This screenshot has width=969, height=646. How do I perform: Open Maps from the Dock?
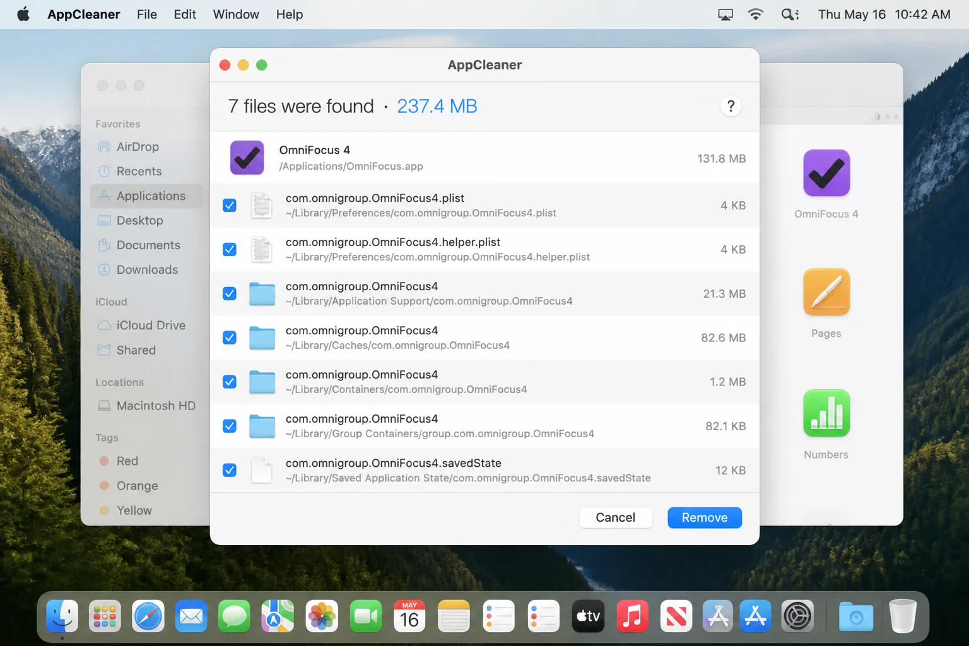point(278,616)
